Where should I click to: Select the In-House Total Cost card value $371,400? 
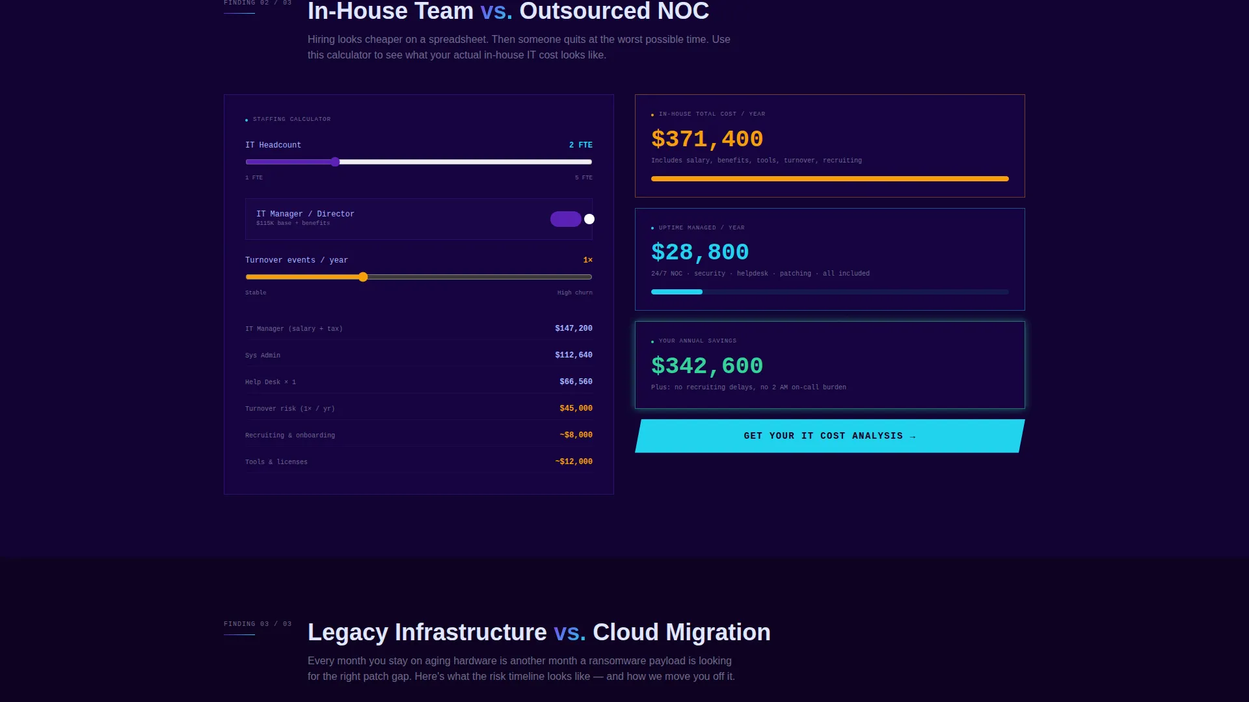(x=707, y=139)
